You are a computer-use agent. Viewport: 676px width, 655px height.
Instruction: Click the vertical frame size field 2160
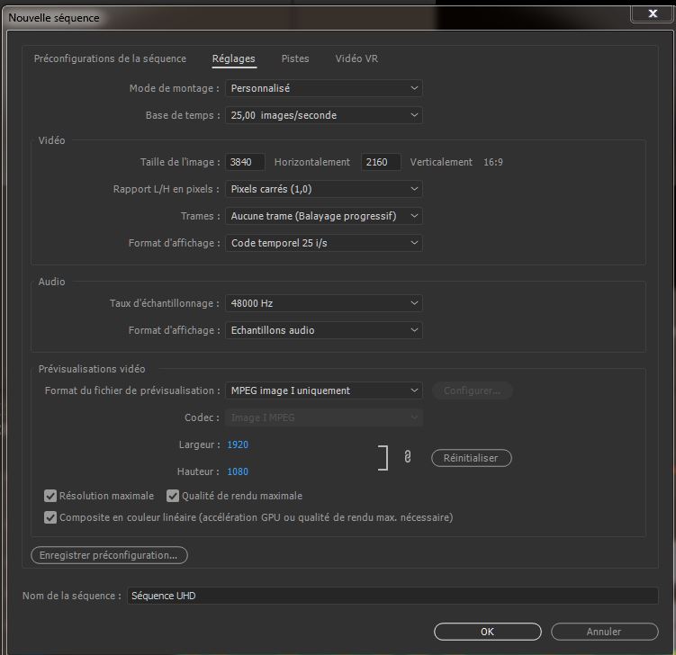381,162
